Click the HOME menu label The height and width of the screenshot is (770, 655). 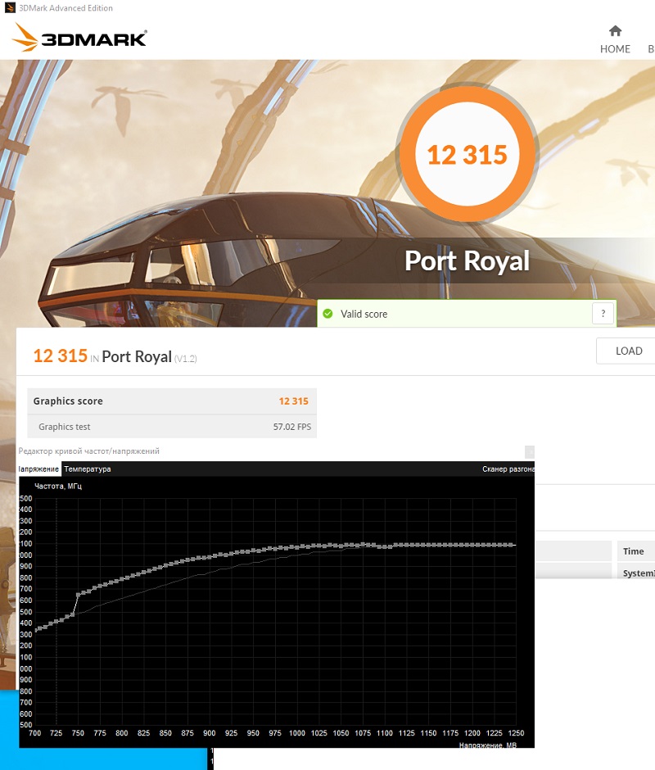click(615, 49)
